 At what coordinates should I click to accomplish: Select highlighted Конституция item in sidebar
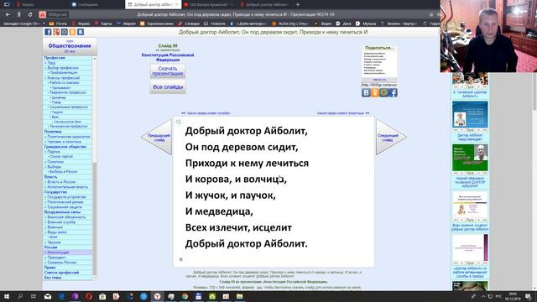point(58,253)
